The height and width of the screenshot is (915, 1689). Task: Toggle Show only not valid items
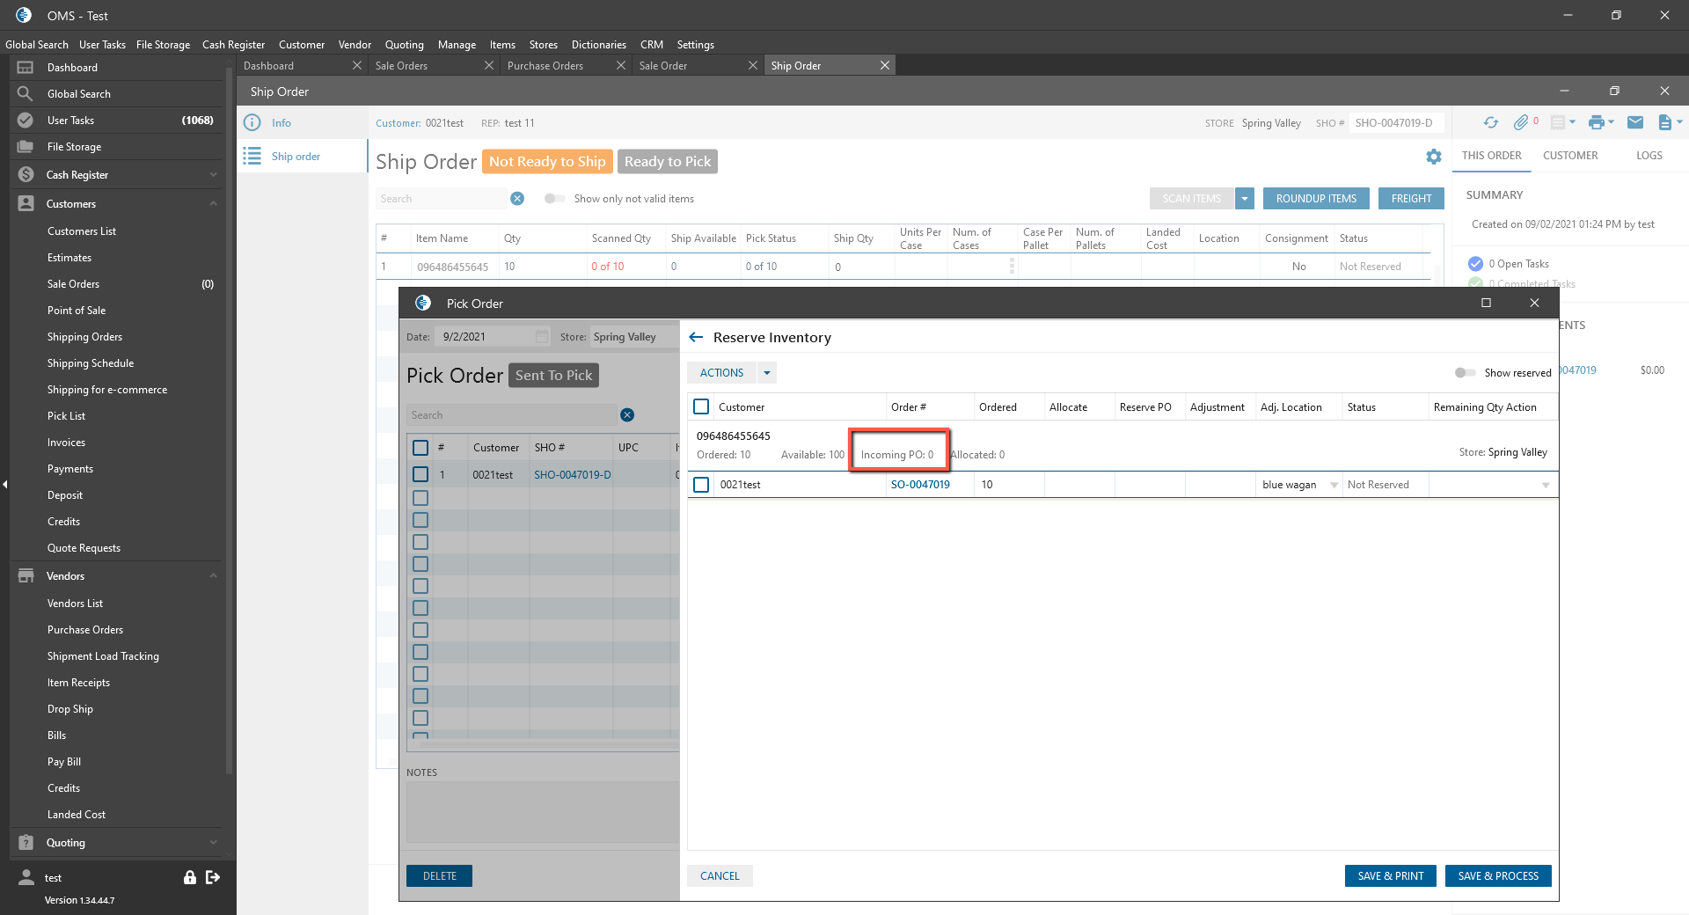[554, 199]
